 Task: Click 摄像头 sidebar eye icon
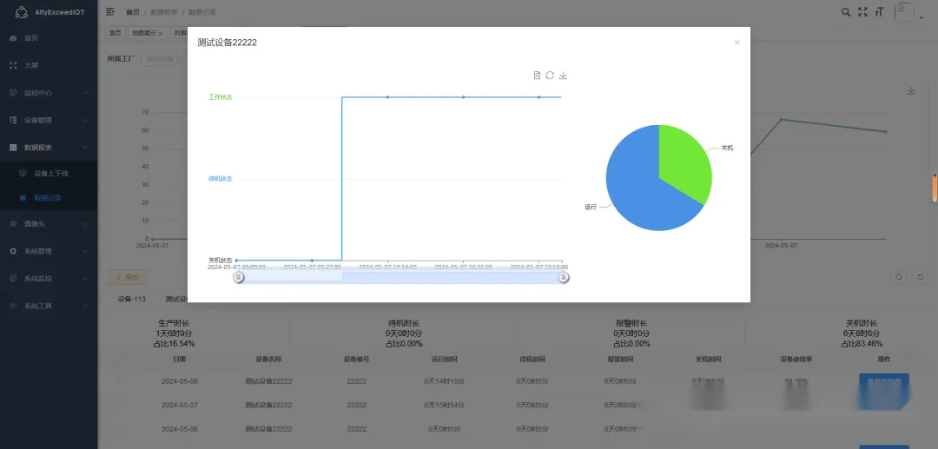pyautogui.click(x=13, y=223)
